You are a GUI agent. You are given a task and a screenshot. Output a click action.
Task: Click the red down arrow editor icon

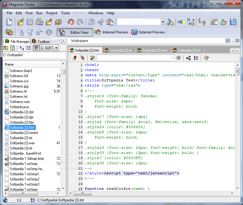click(x=82, y=58)
